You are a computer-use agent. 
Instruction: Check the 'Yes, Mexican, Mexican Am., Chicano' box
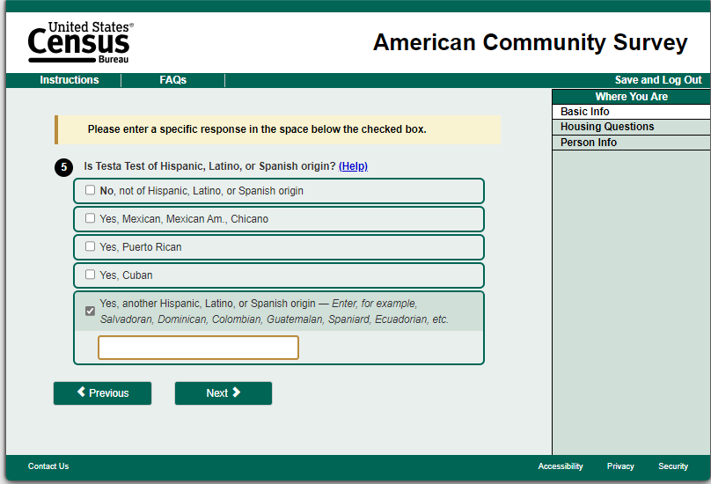point(90,218)
